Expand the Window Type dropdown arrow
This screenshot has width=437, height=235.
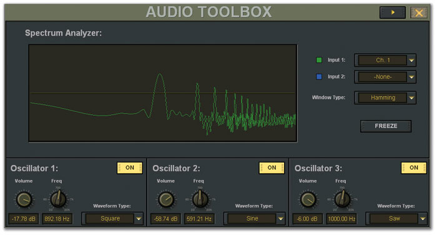click(411, 98)
